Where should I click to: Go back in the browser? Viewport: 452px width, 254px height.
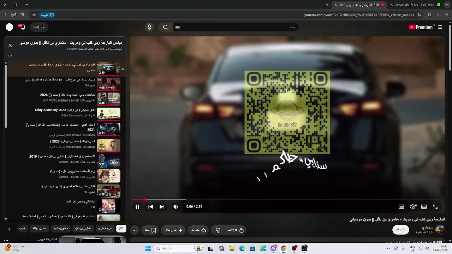click(x=447, y=15)
